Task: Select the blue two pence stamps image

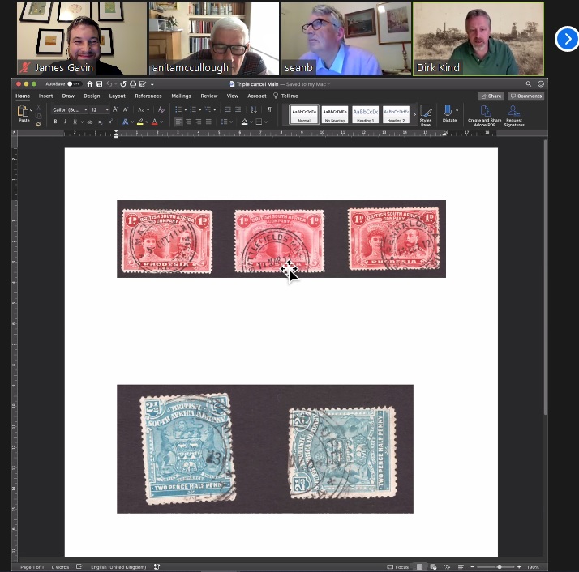Action: tap(265, 449)
